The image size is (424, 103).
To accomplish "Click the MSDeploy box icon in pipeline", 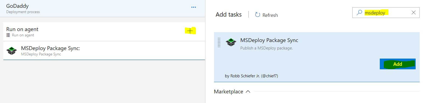I will 12,51.
